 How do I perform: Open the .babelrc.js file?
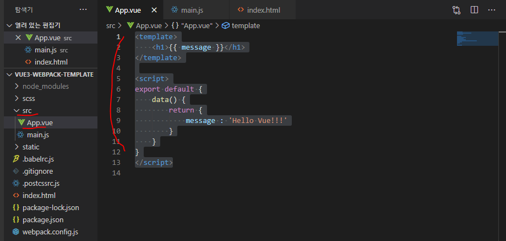coord(51,159)
